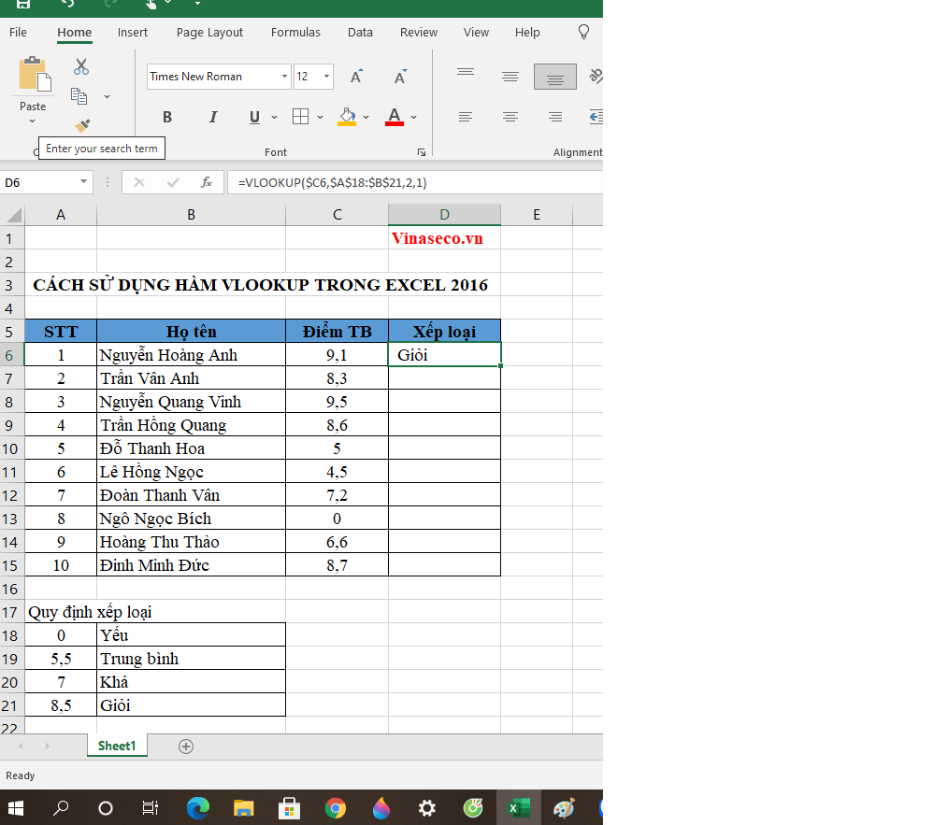Click the Cut scissors icon
The width and height of the screenshot is (948, 825).
(x=81, y=67)
